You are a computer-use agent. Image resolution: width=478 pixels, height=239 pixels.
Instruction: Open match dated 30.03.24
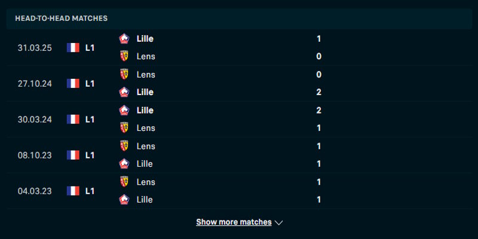point(35,119)
